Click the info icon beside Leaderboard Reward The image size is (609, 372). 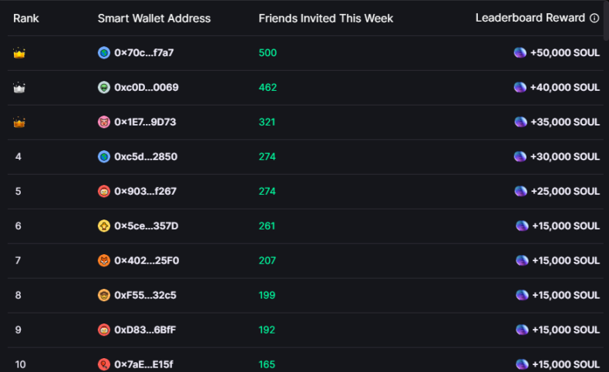click(594, 18)
